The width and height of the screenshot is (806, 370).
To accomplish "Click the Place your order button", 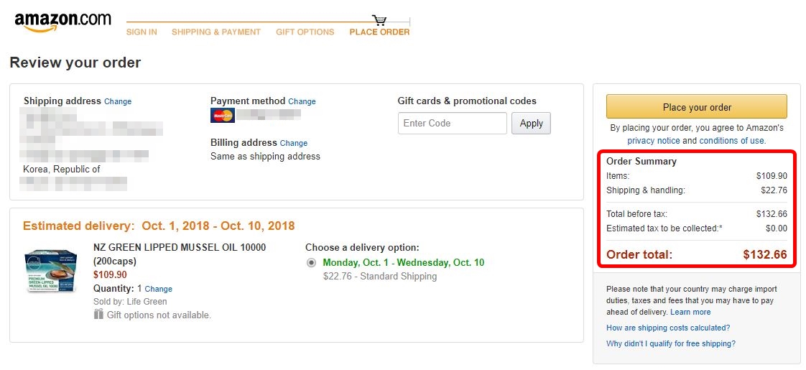I will tap(697, 107).
